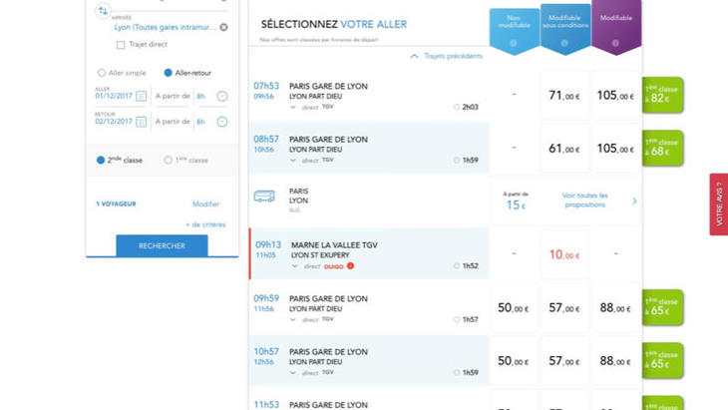728x410 pixels.
Task: Choose the 10,00 € OUIGO fare
Action: (563, 254)
